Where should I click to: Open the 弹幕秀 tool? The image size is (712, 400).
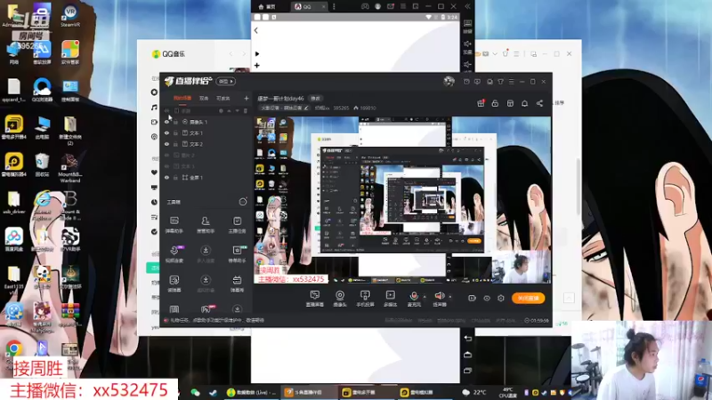[x=237, y=284]
